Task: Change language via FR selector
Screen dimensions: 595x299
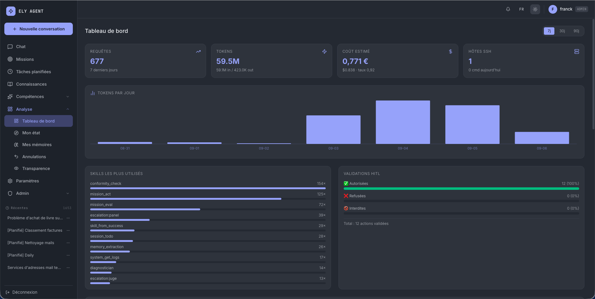Action: pyautogui.click(x=522, y=9)
